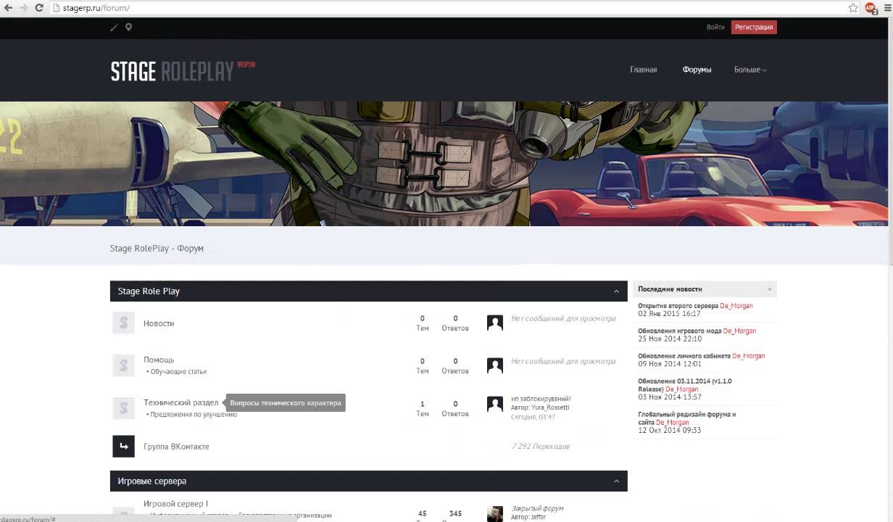Click 'Stage RolePlay - Форум' breadcrumb text
Image resolution: width=893 pixels, height=522 pixels.
[157, 248]
